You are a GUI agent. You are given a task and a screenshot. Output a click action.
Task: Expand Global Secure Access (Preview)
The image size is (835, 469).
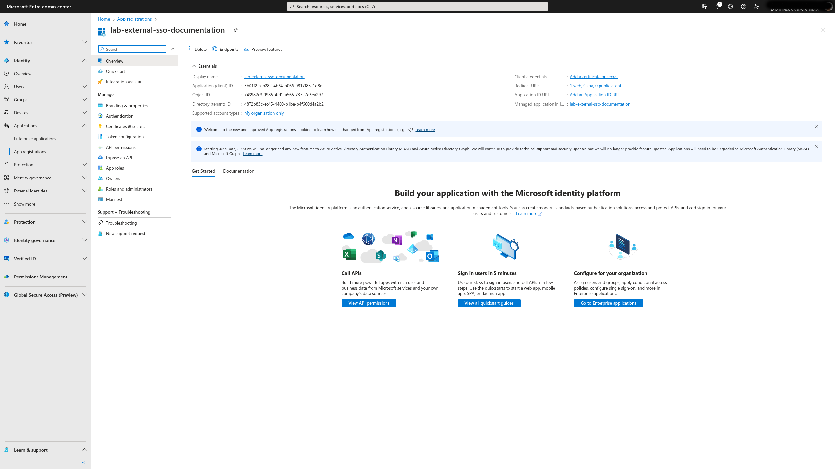point(85,295)
